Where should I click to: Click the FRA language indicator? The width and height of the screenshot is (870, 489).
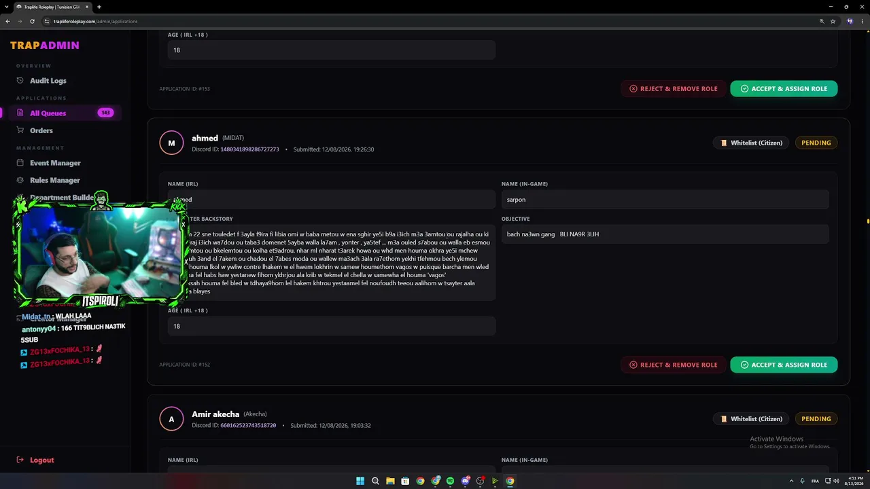814,481
